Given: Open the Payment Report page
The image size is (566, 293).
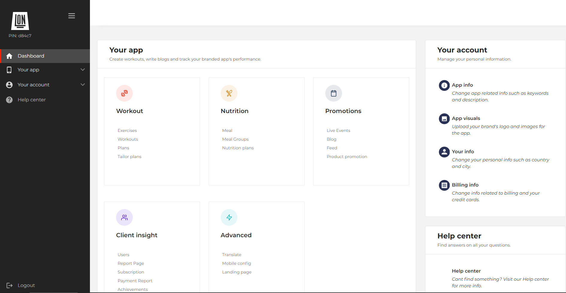Looking at the screenshot, I should (135, 280).
